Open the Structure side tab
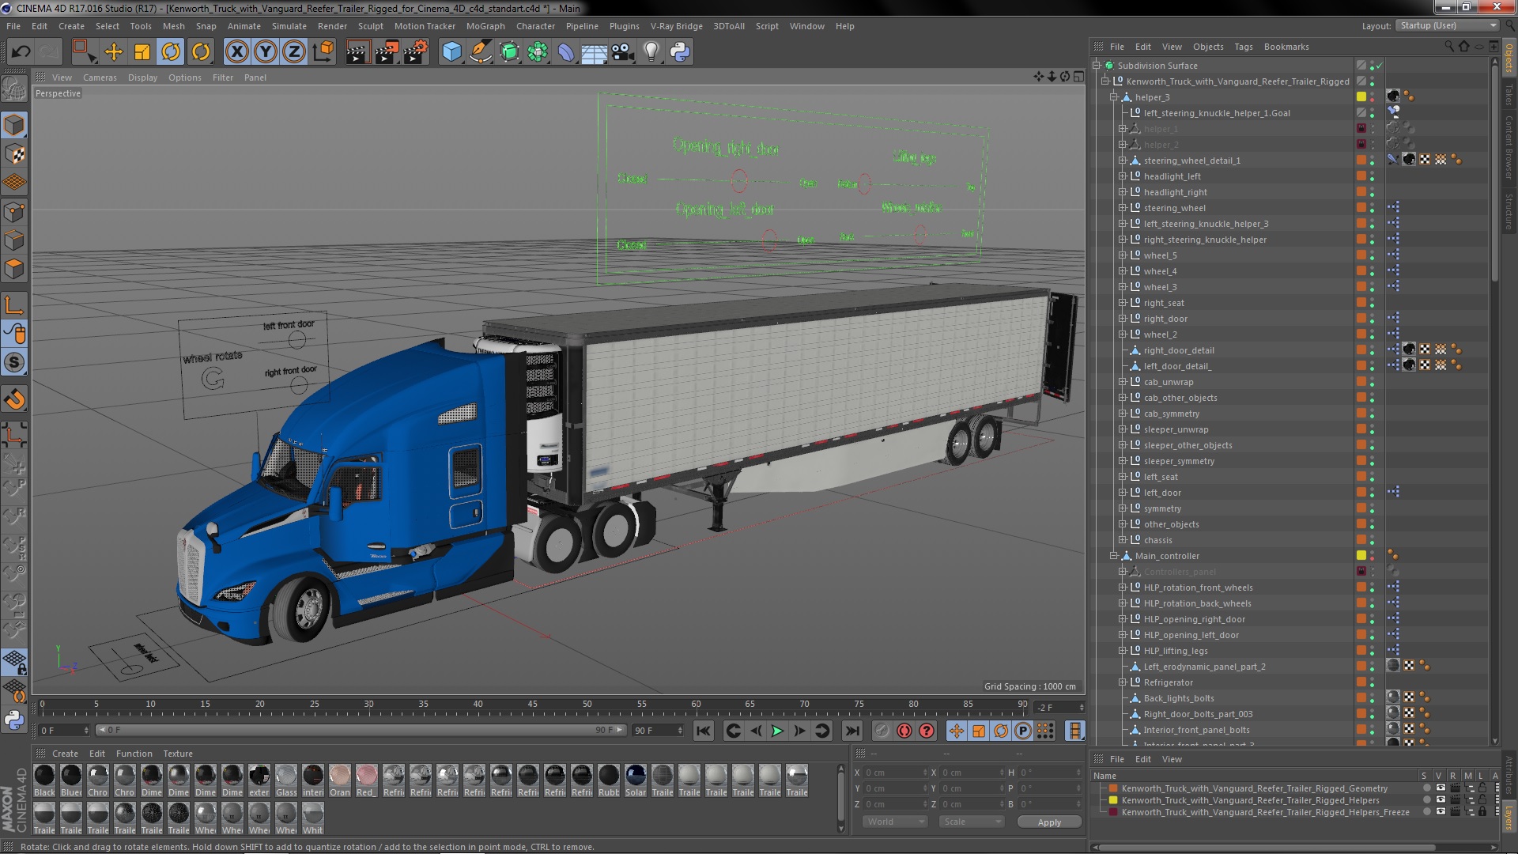The height and width of the screenshot is (854, 1518). coord(1509,211)
